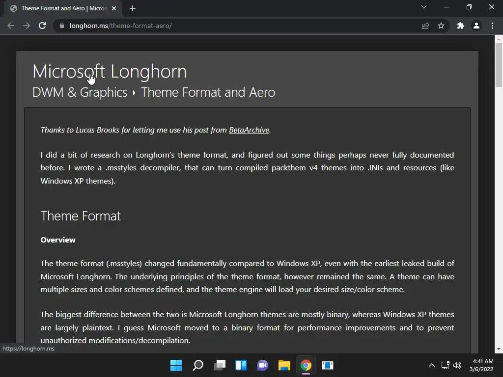Click the Theme Format heading
The width and height of the screenshot is (503, 377).
pos(81,216)
